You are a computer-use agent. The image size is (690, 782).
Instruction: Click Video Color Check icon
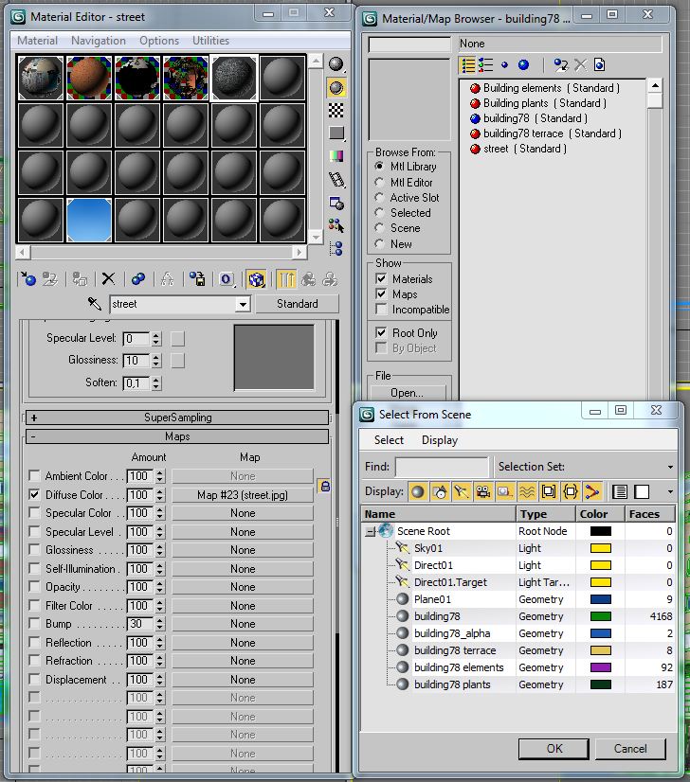click(336, 156)
